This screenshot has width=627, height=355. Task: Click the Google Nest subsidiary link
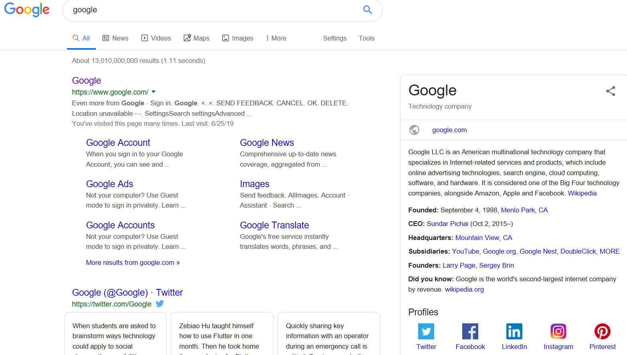[x=538, y=251]
